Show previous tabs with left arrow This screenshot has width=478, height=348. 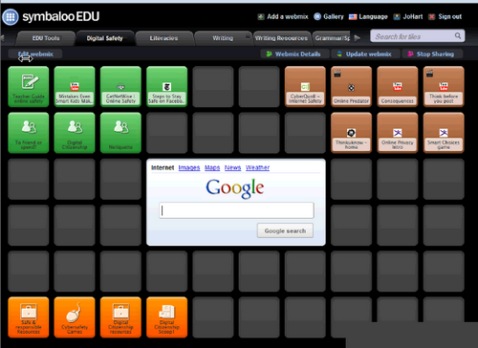(x=2, y=38)
